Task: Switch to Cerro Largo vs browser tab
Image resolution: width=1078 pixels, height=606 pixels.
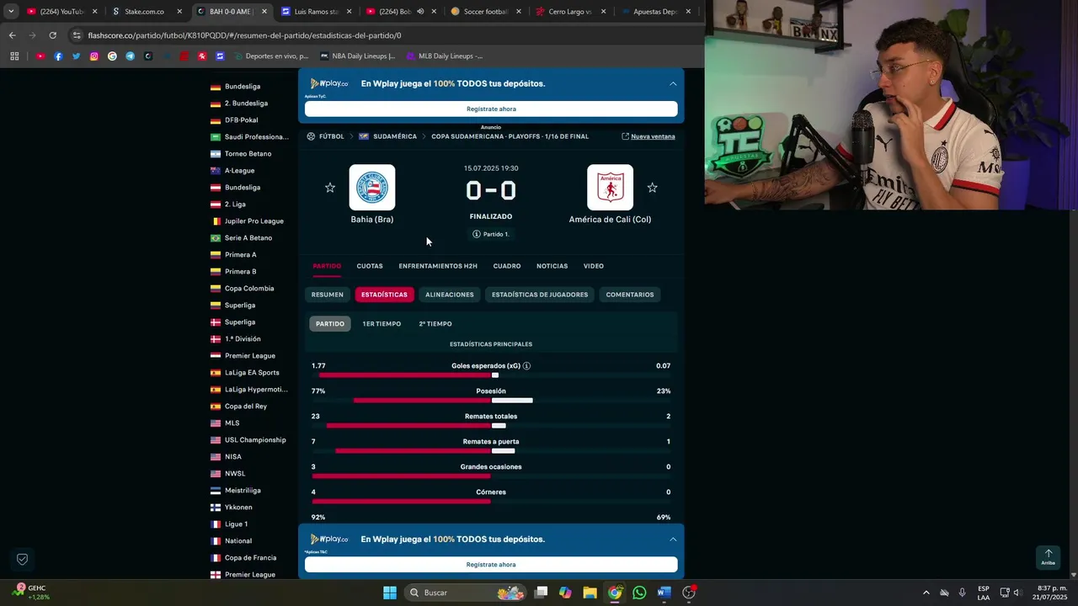Action: [x=570, y=12]
